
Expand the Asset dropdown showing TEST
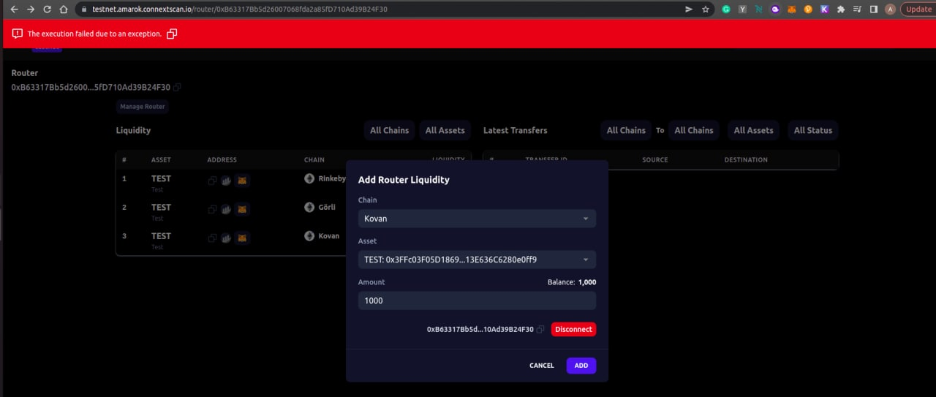[x=477, y=260]
